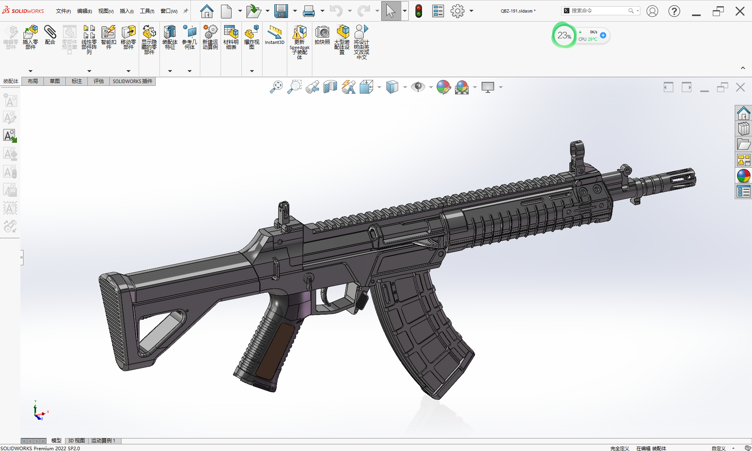
Task: Expand Insert Components dropdown arrow
Action: click(31, 71)
